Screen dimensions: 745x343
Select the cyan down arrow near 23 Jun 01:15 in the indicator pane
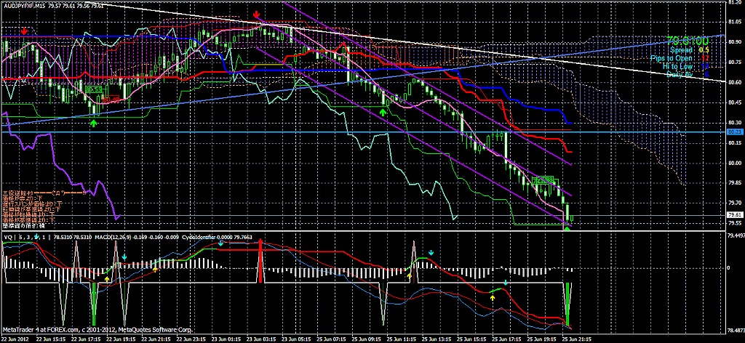tap(220, 243)
